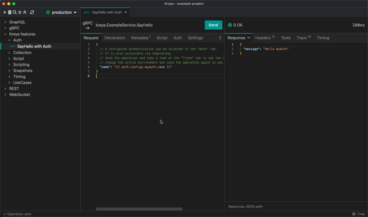Expand the GraphQL folder
Viewport: 368px width, 217px height.
(x=5, y=22)
